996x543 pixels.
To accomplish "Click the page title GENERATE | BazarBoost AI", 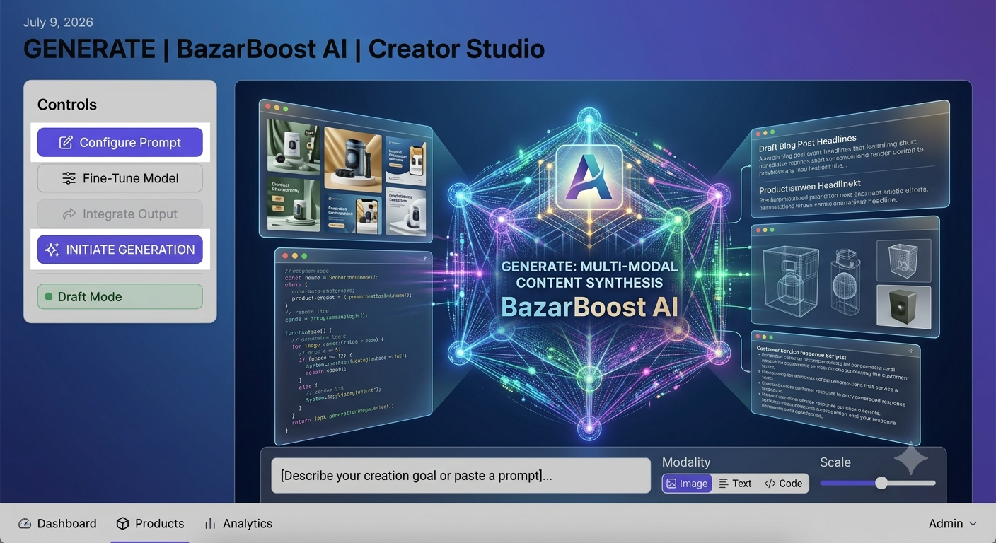I will tap(284, 49).
